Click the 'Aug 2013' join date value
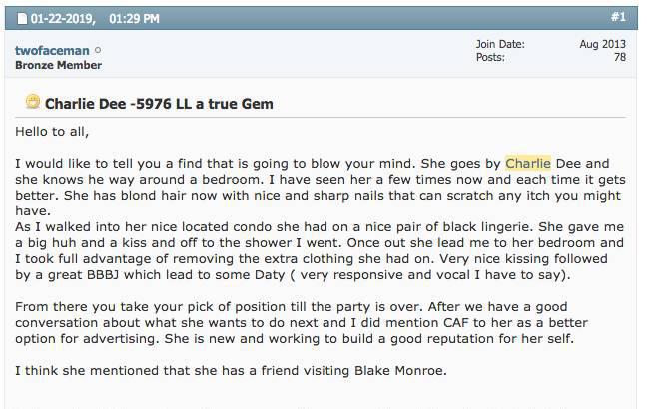650x409 pixels. (603, 44)
